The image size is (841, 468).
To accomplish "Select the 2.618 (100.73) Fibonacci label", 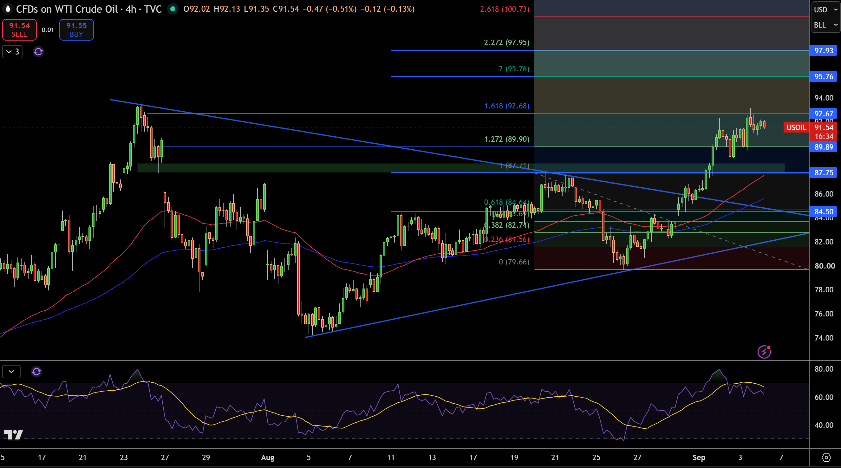I will [505, 9].
